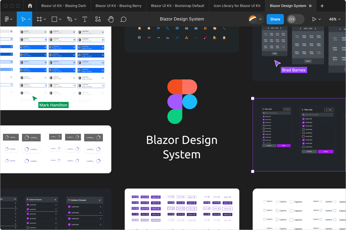Check last Level text in larger Filter panel
This screenshot has height=230, width=346.
pyautogui.click(x=303, y=147)
